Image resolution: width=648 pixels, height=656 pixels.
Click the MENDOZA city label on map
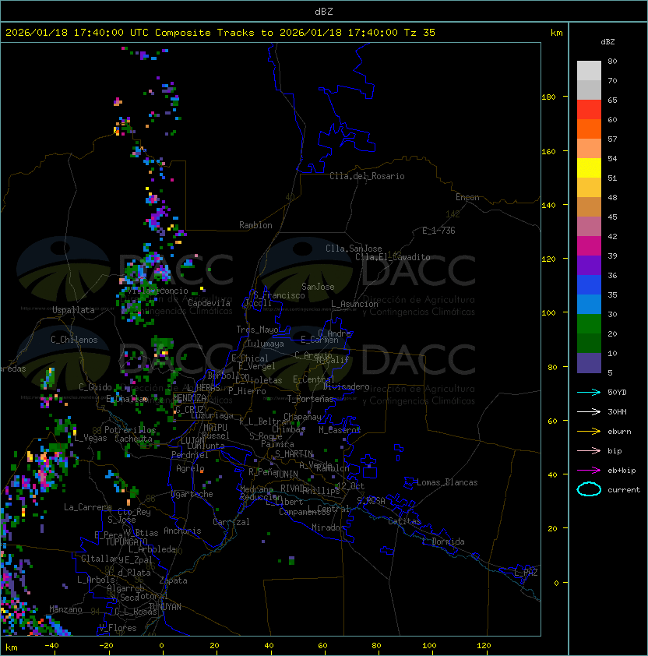(x=189, y=398)
